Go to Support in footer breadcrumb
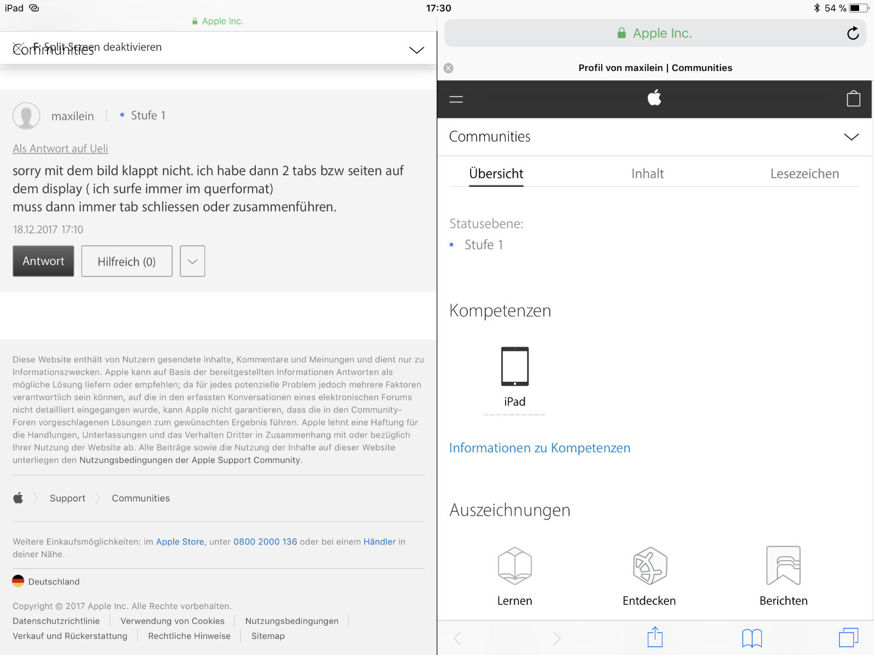874x655 pixels. tap(67, 498)
